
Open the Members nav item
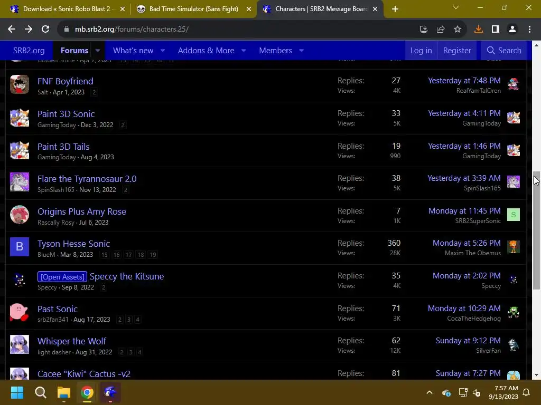(275, 51)
